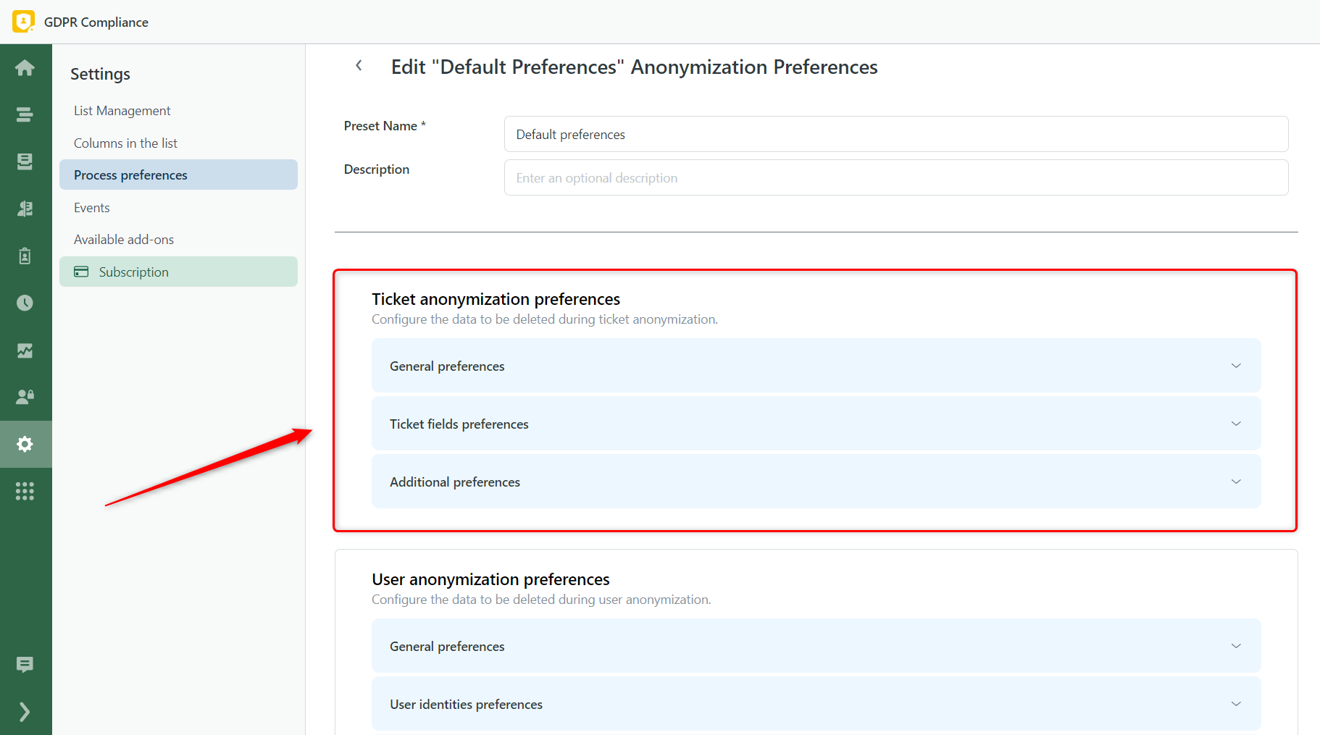Screen dimensions: 1320x735
Task: Open Available add-ons page
Action: tap(178, 240)
